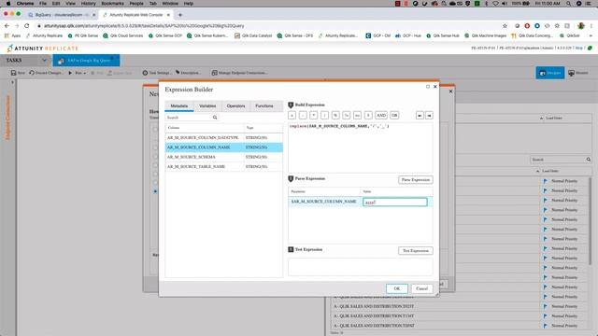Click the Help link in the header

click(579, 49)
